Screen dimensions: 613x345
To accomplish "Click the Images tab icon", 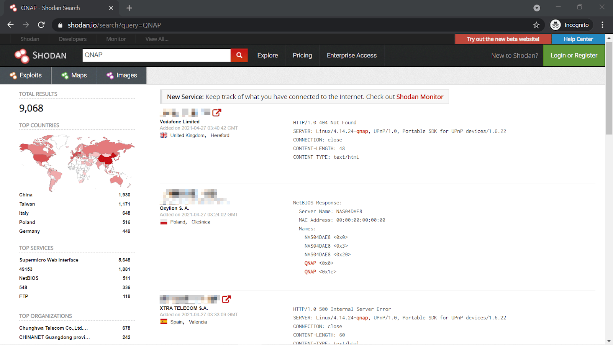I will coord(110,76).
